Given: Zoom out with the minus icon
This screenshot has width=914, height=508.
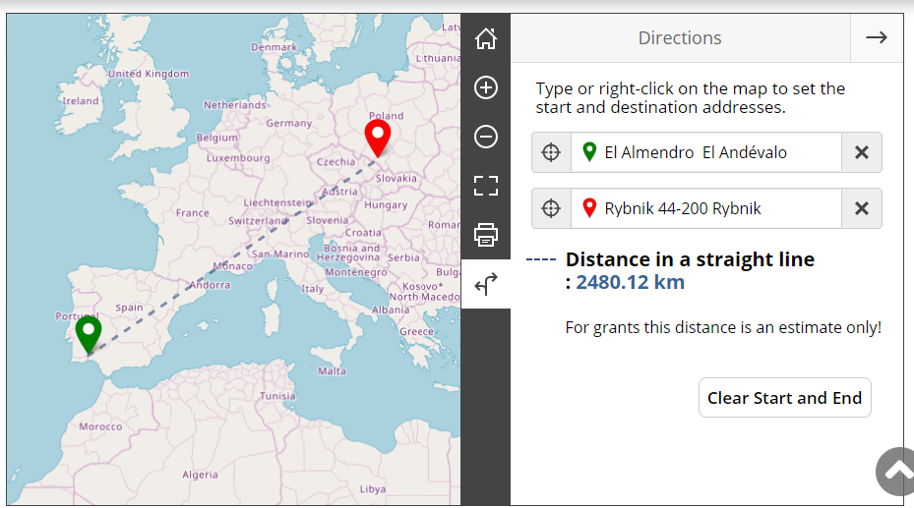Looking at the screenshot, I should pyautogui.click(x=486, y=137).
